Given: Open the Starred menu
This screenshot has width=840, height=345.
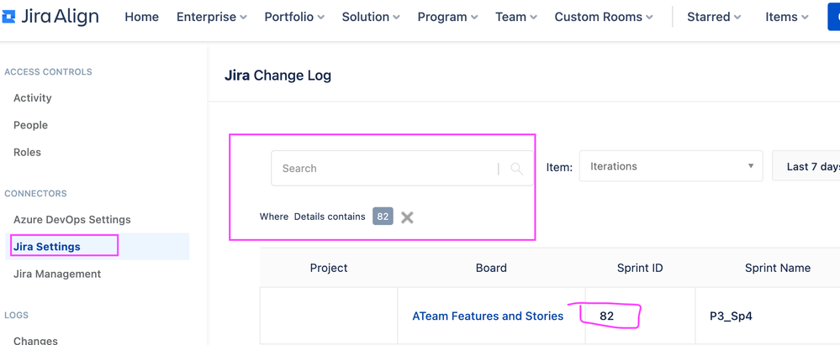Looking at the screenshot, I should click(x=714, y=17).
